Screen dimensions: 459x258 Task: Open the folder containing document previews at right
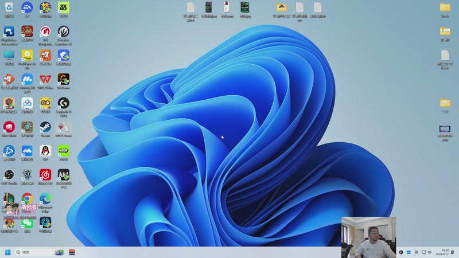click(x=445, y=31)
